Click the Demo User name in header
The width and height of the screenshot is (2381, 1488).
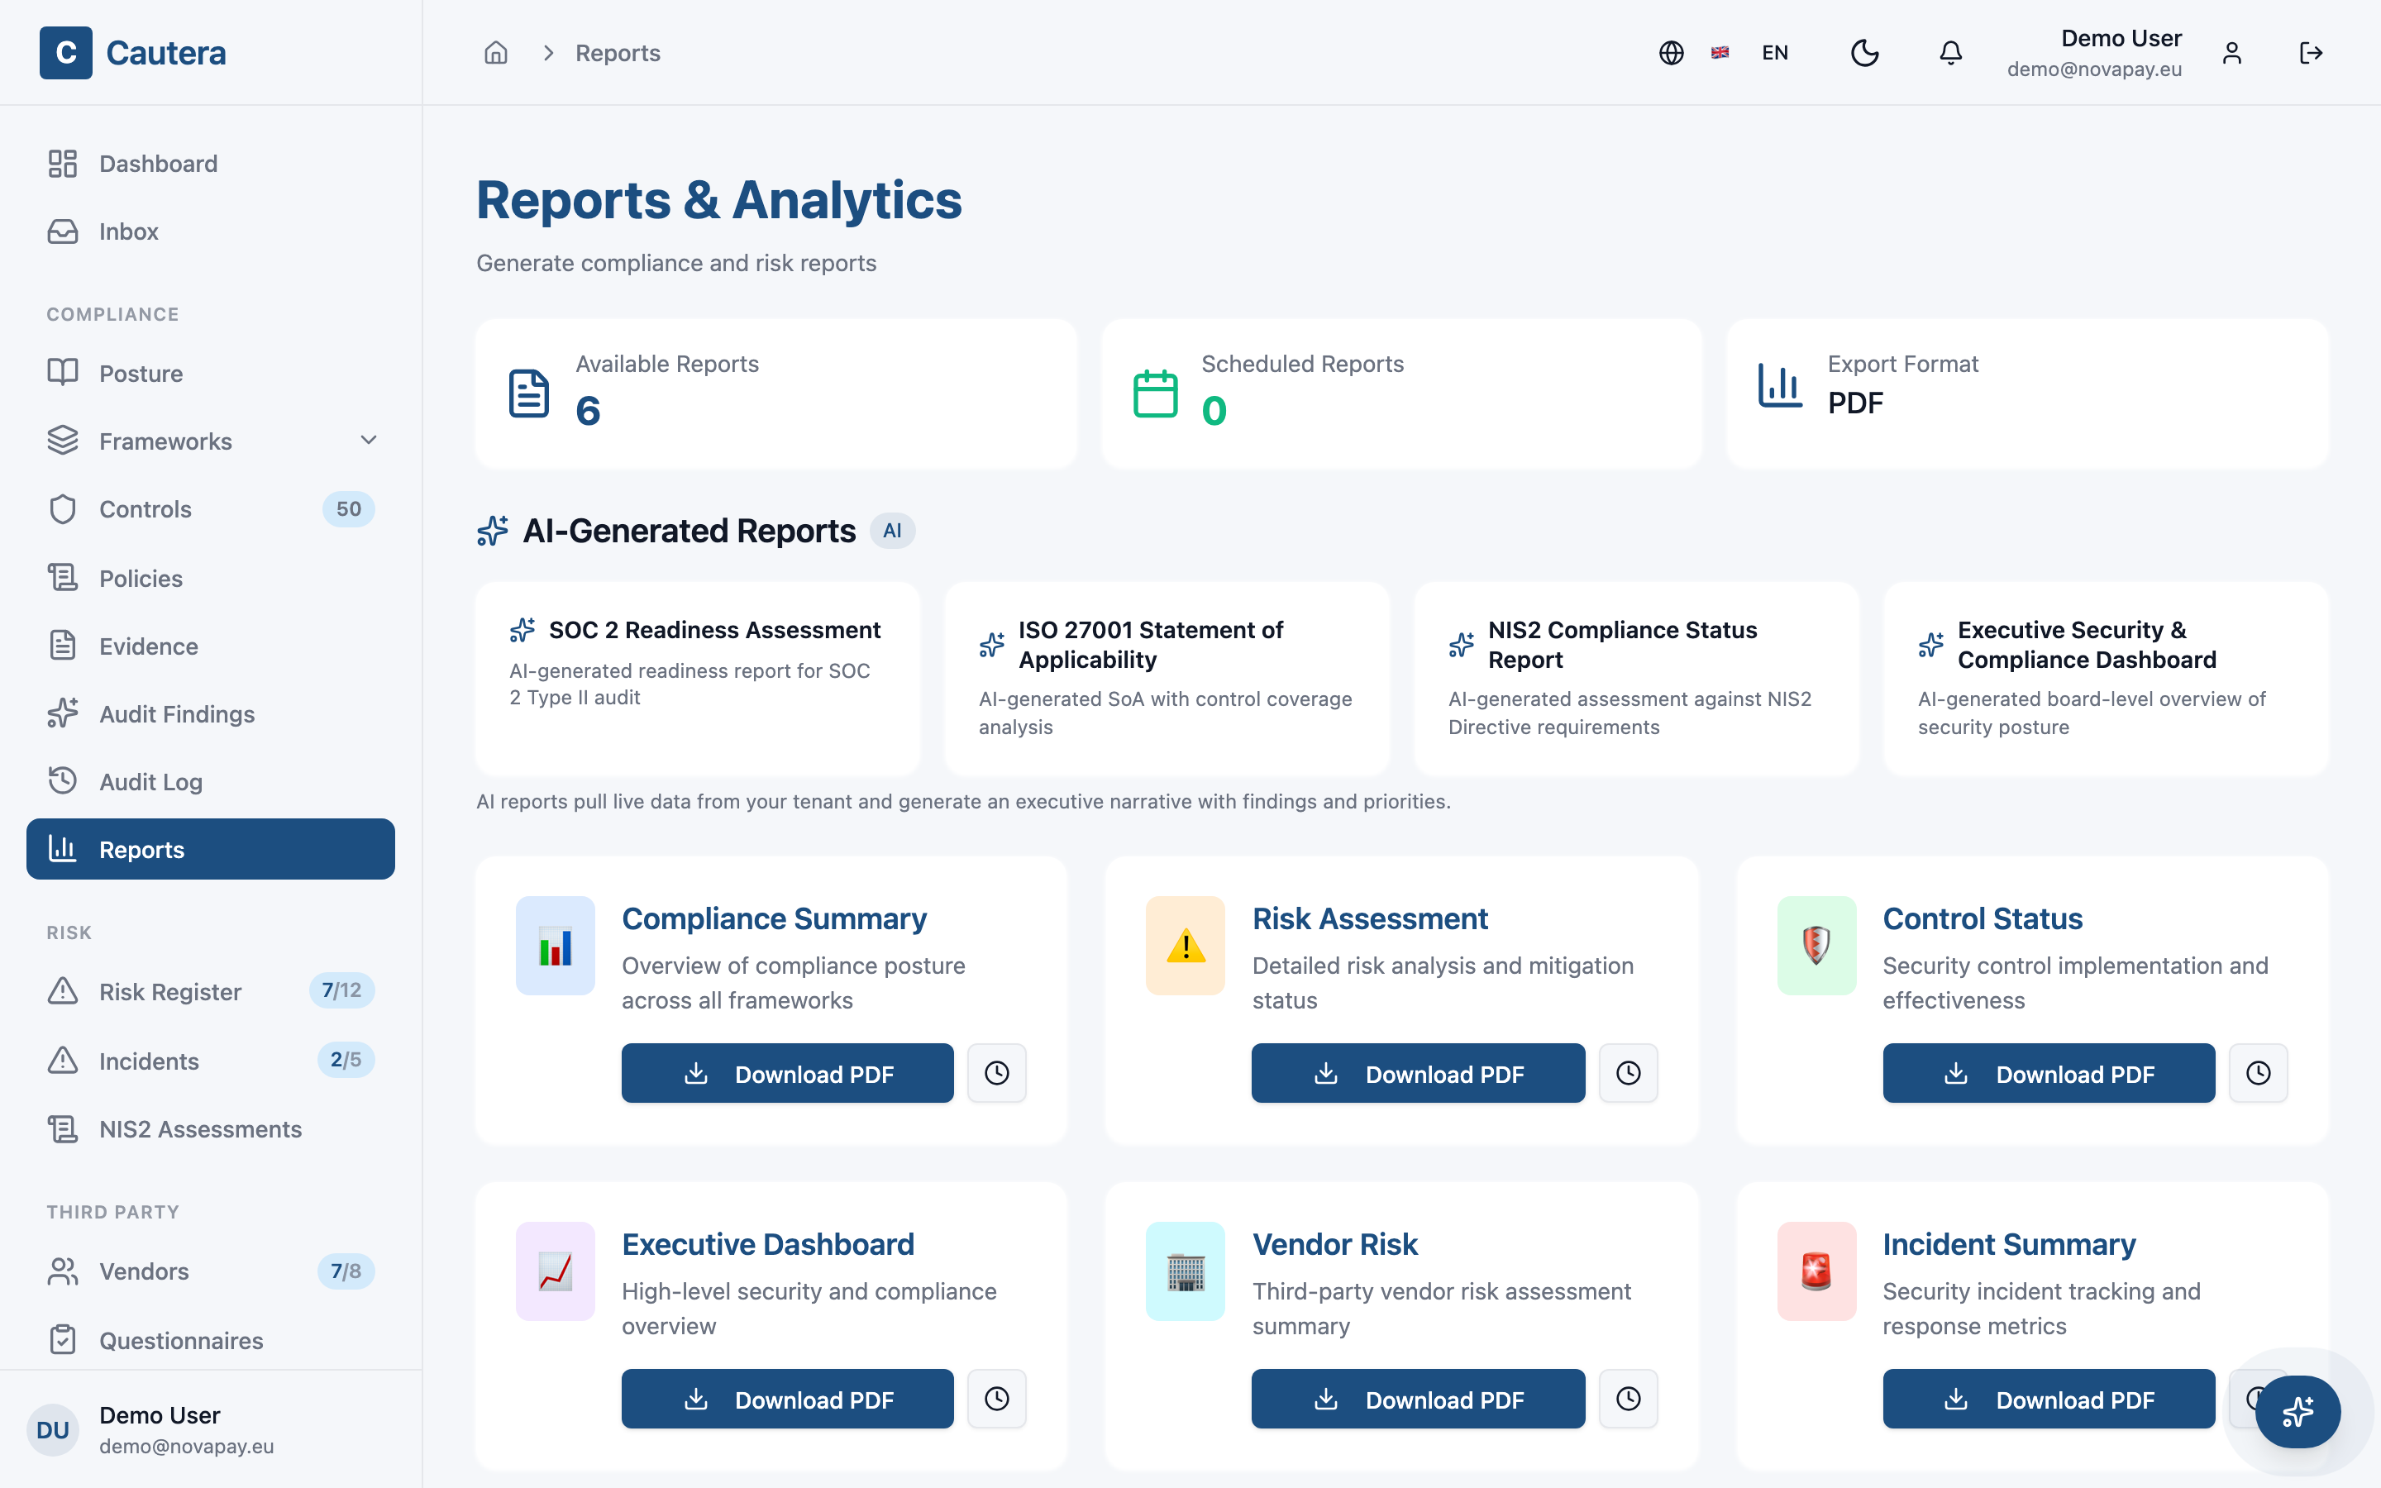tap(2121, 38)
